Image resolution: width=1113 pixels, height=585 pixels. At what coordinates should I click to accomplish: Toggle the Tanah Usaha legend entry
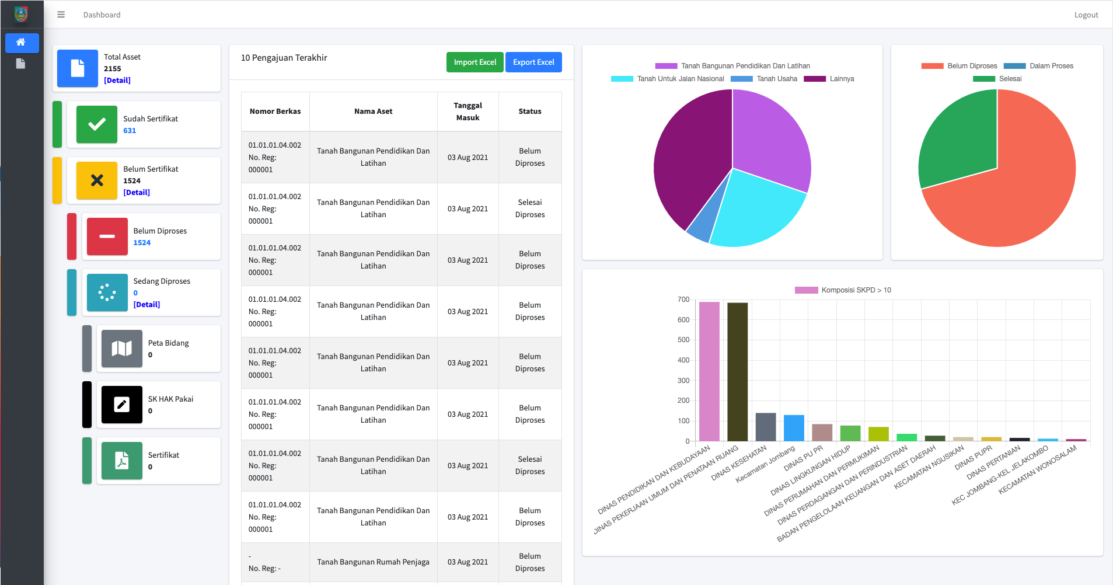pos(764,79)
